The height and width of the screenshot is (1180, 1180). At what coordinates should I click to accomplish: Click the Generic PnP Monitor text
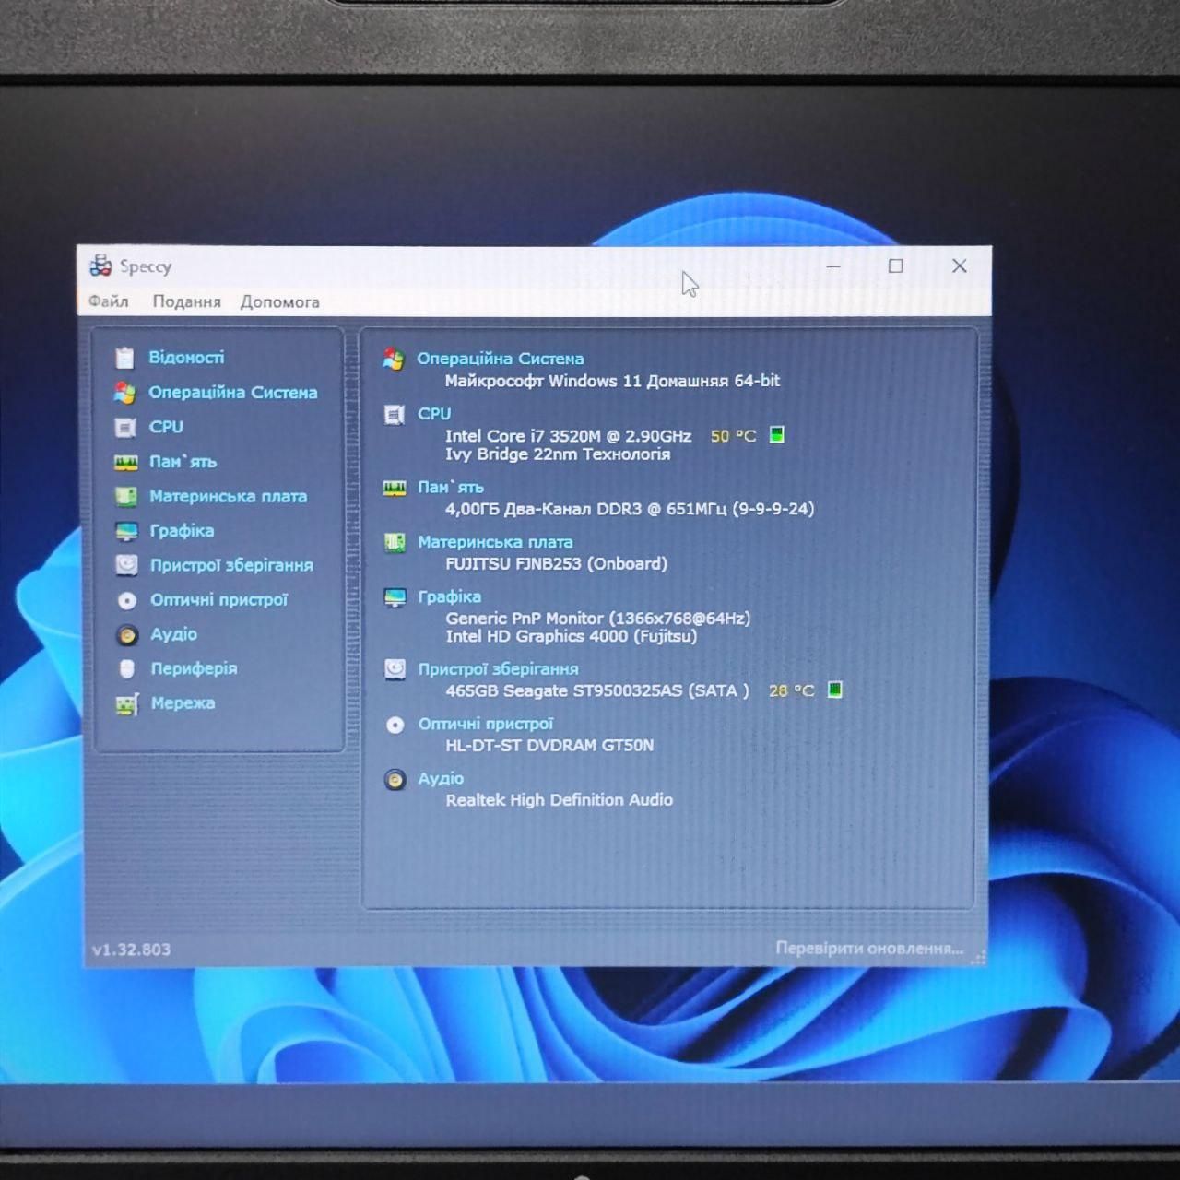(598, 619)
